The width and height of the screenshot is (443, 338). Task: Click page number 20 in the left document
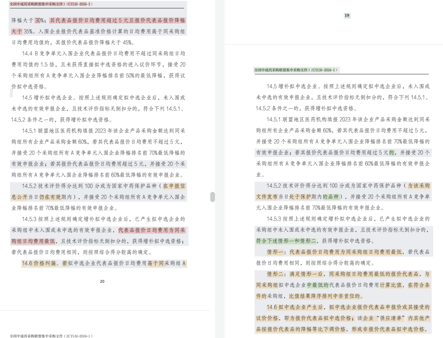pyautogui.click(x=102, y=281)
